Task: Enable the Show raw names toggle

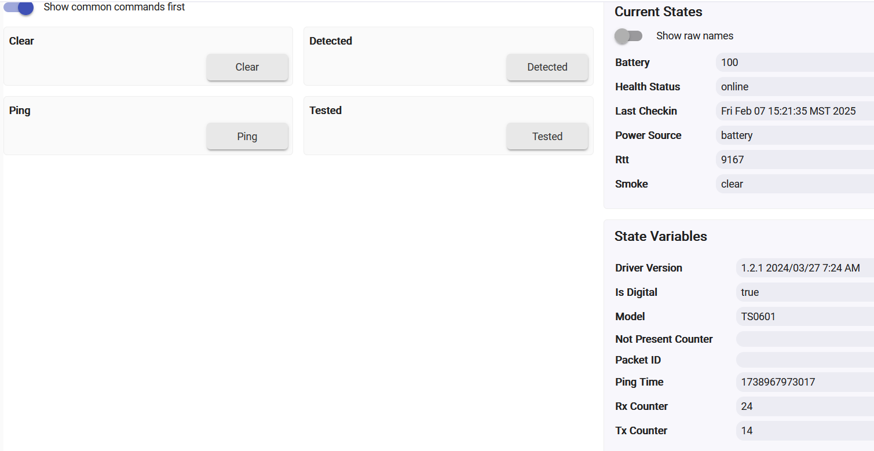Action: point(628,36)
